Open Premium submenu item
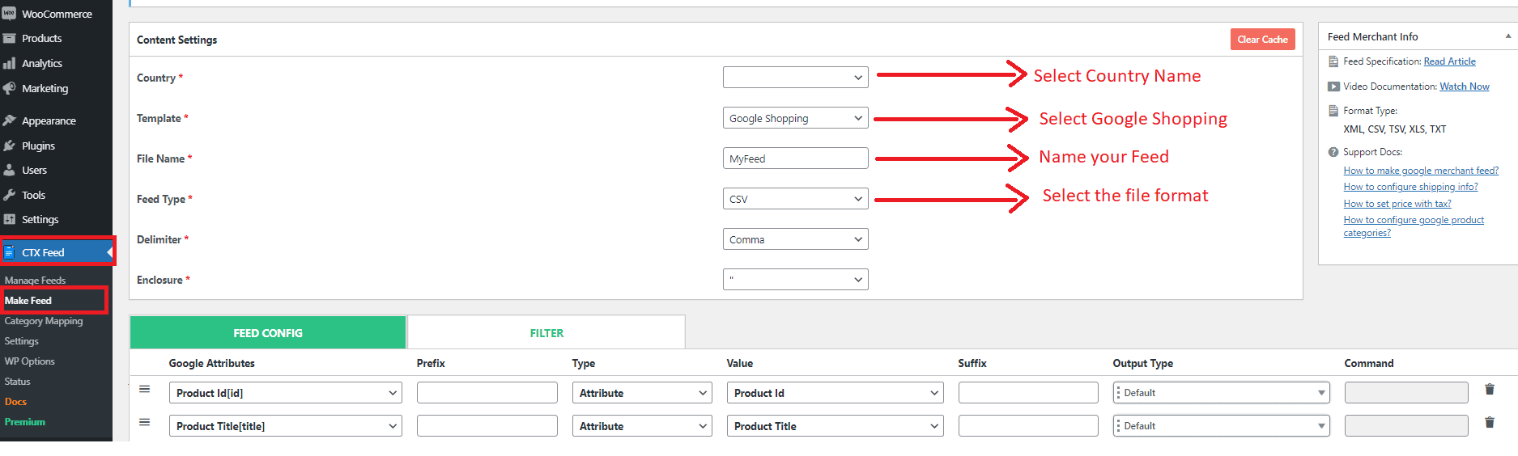1518x456 pixels. tap(25, 422)
